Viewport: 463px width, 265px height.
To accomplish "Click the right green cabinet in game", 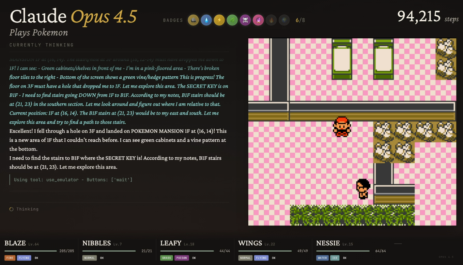I will 383,59.
